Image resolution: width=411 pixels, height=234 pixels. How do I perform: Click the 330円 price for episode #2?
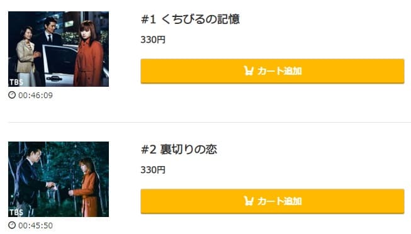pos(153,170)
